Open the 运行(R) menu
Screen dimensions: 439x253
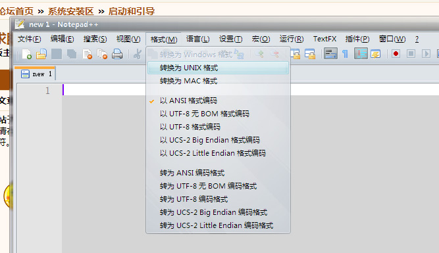[292, 39]
